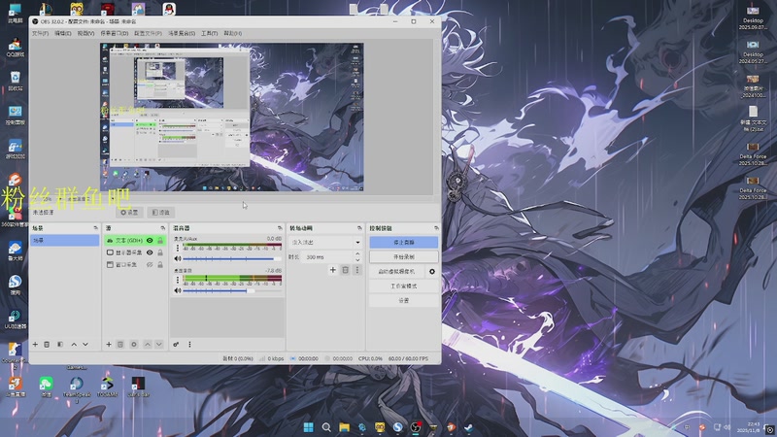The height and width of the screenshot is (437, 777).
Task: Click the blue 停止直播 button
Action: tap(403, 242)
